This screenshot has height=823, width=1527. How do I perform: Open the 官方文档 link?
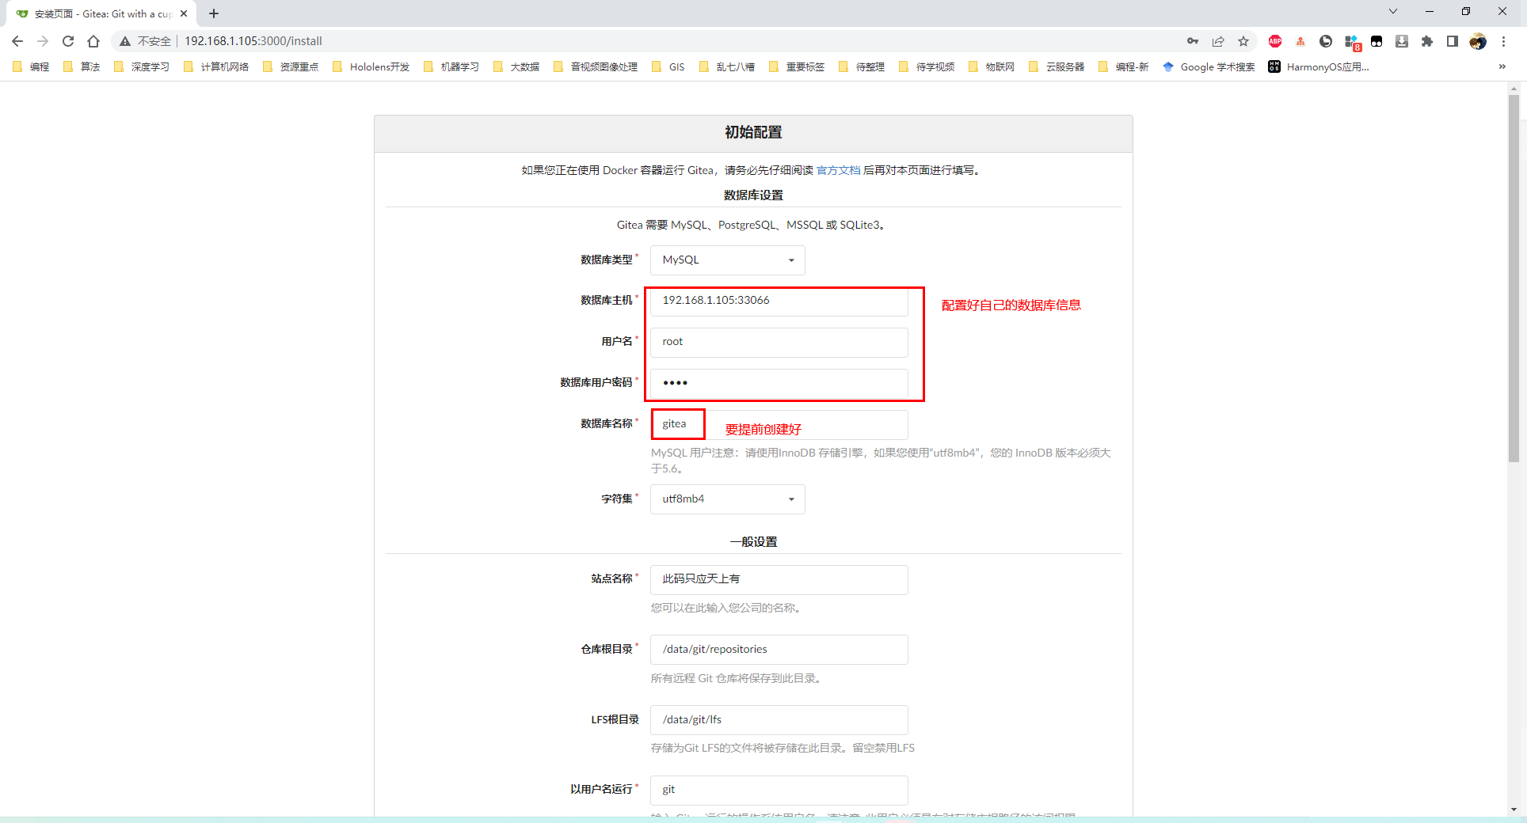point(838,170)
